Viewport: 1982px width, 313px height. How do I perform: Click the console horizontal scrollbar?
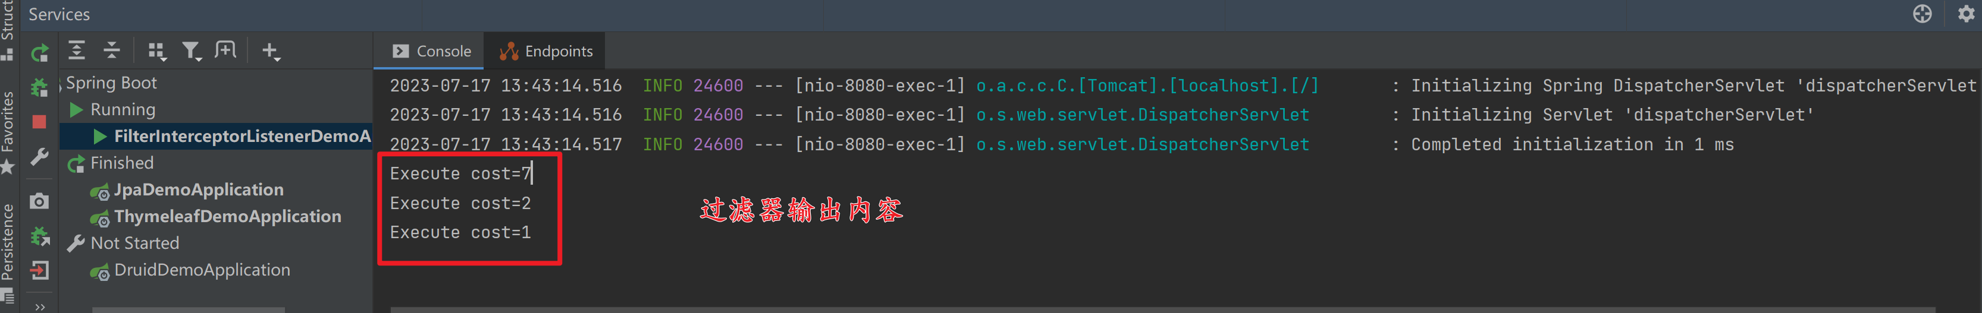[x=1162, y=310]
